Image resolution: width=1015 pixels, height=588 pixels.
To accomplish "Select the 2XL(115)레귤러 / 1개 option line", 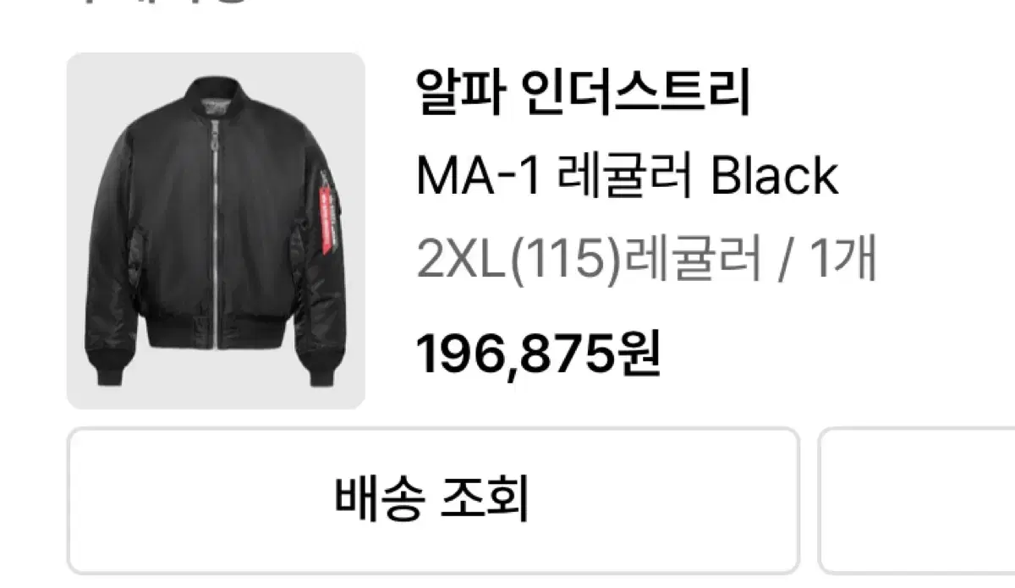I will coord(646,259).
